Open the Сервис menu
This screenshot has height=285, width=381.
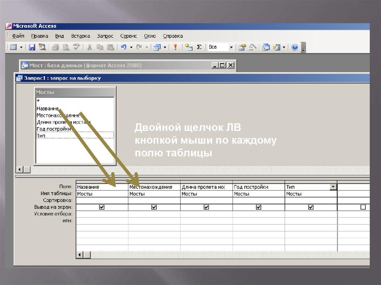[x=128, y=36]
